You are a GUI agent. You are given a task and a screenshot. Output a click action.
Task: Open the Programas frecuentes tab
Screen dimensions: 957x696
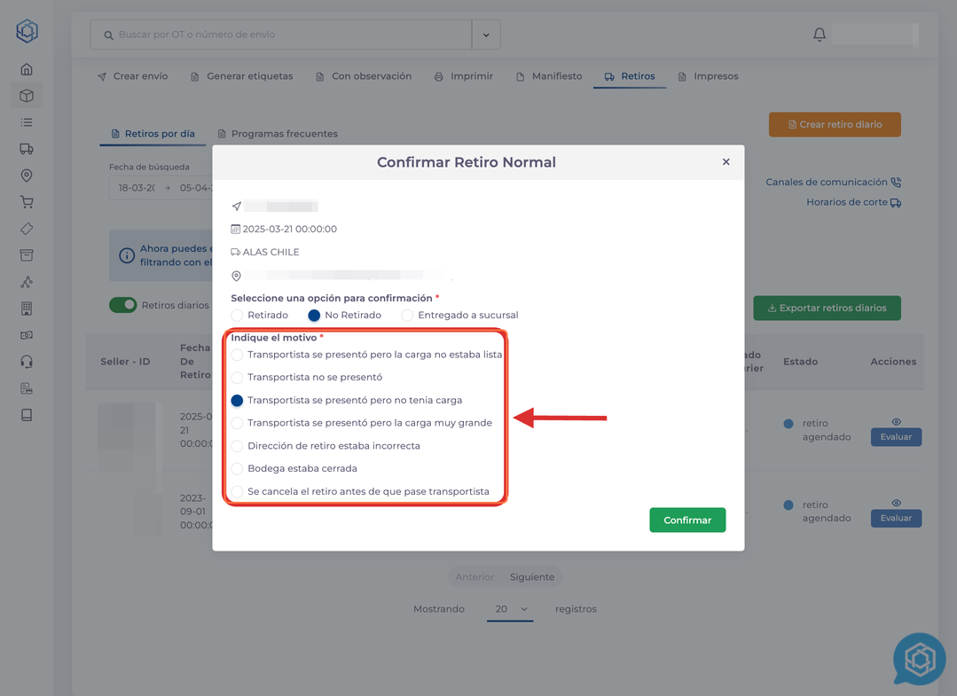[278, 134]
